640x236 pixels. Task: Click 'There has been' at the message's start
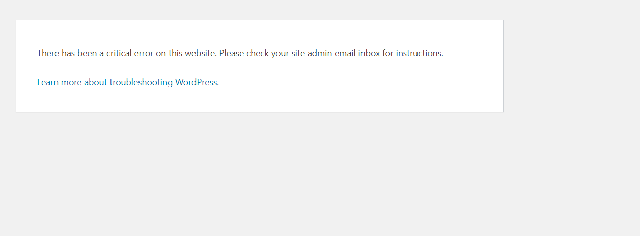coord(61,53)
